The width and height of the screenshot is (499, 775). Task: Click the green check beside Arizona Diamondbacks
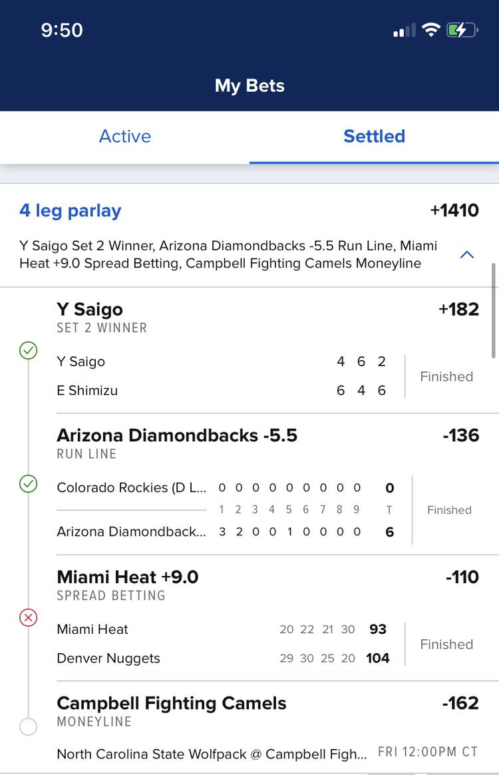pyautogui.click(x=28, y=483)
